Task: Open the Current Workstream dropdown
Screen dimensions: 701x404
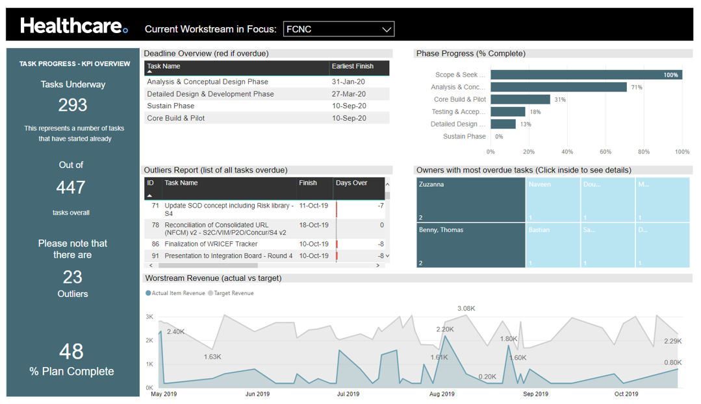Action: (338, 29)
